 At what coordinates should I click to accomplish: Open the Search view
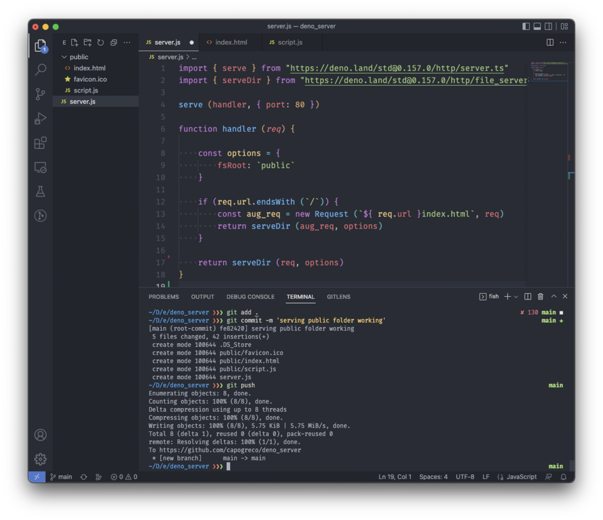(40, 70)
